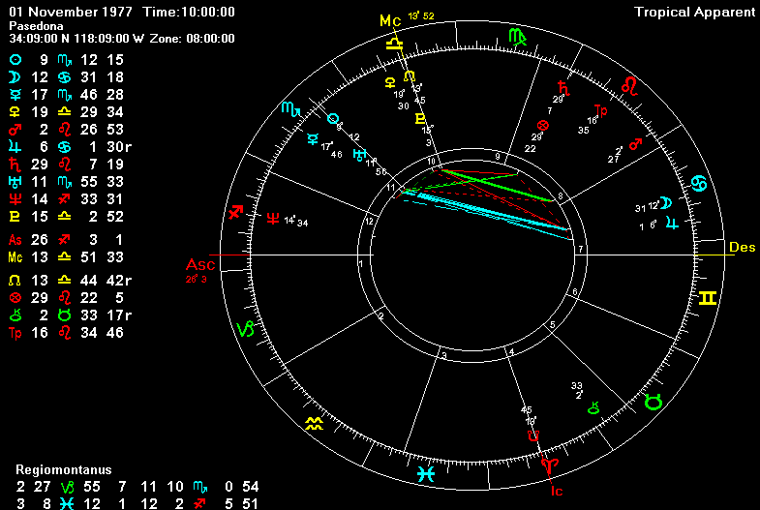Image resolution: width=760 pixels, height=510 pixels.
Task: Click the '01 November 1977' date text
Action: tap(71, 13)
